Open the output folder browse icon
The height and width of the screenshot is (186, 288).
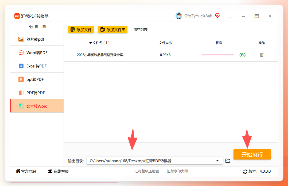pyautogui.click(x=228, y=161)
